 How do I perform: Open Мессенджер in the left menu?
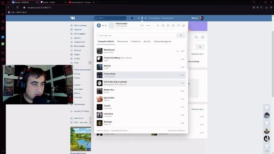click(80, 34)
